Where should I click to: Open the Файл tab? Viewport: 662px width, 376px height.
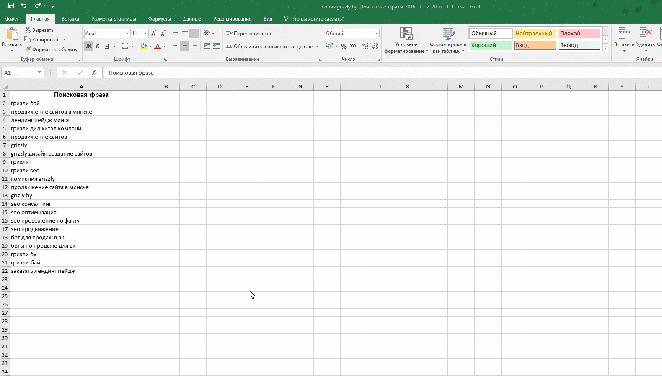[11, 19]
